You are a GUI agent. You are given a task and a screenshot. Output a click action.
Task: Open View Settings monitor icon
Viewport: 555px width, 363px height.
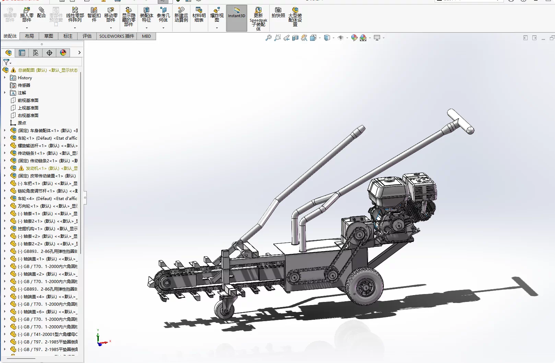[377, 38]
